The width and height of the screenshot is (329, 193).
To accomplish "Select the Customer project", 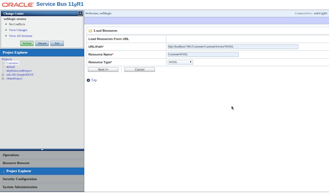I will click(12, 63).
